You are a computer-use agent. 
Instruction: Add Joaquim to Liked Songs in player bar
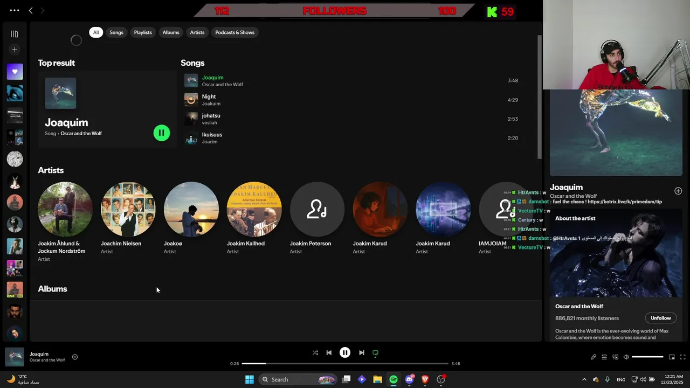tap(75, 357)
